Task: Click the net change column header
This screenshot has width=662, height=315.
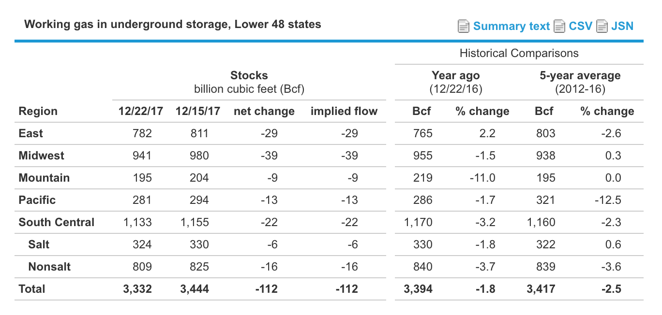Action: (x=264, y=111)
